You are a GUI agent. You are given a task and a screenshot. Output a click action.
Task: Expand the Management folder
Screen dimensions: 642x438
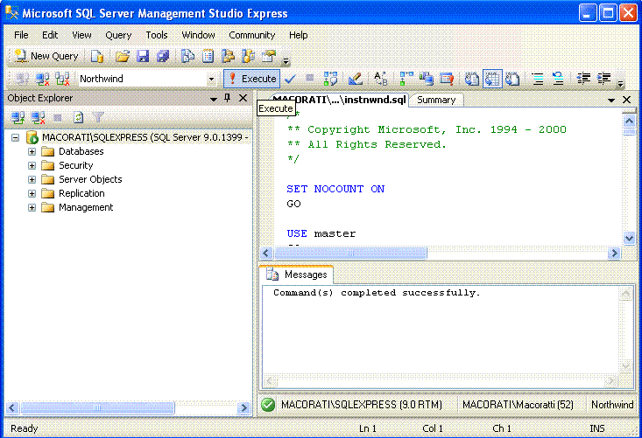(32, 207)
